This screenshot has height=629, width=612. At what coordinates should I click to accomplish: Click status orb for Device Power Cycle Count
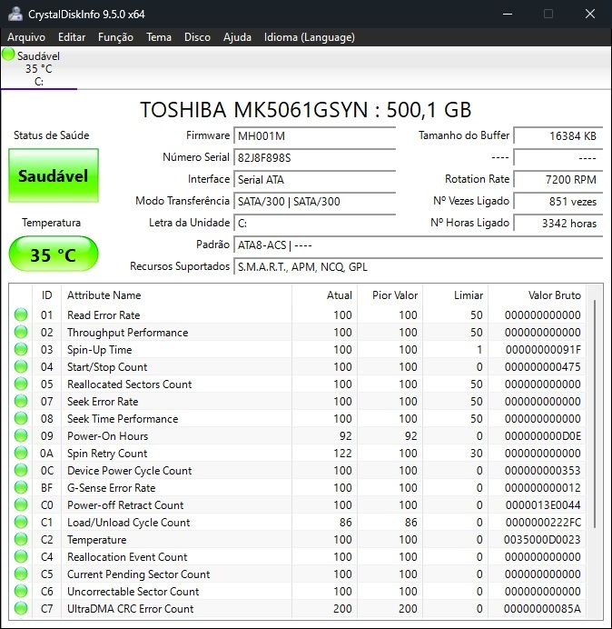[x=21, y=470]
